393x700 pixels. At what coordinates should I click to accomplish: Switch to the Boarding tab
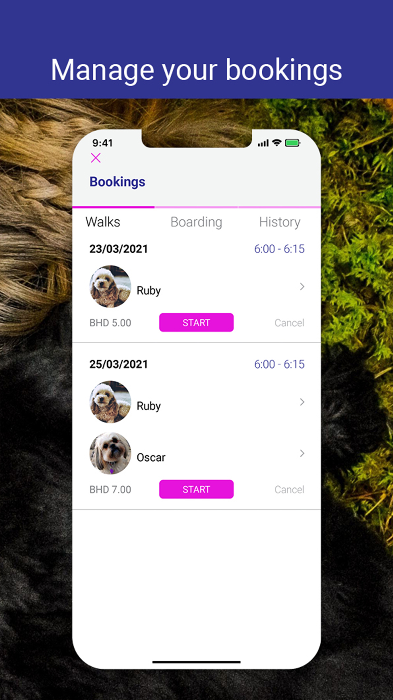pos(196,222)
